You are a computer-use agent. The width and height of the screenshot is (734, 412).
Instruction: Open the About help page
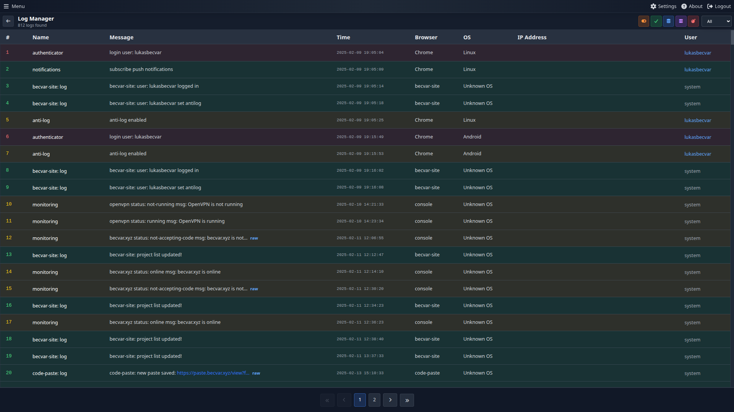[x=692, y=6]
